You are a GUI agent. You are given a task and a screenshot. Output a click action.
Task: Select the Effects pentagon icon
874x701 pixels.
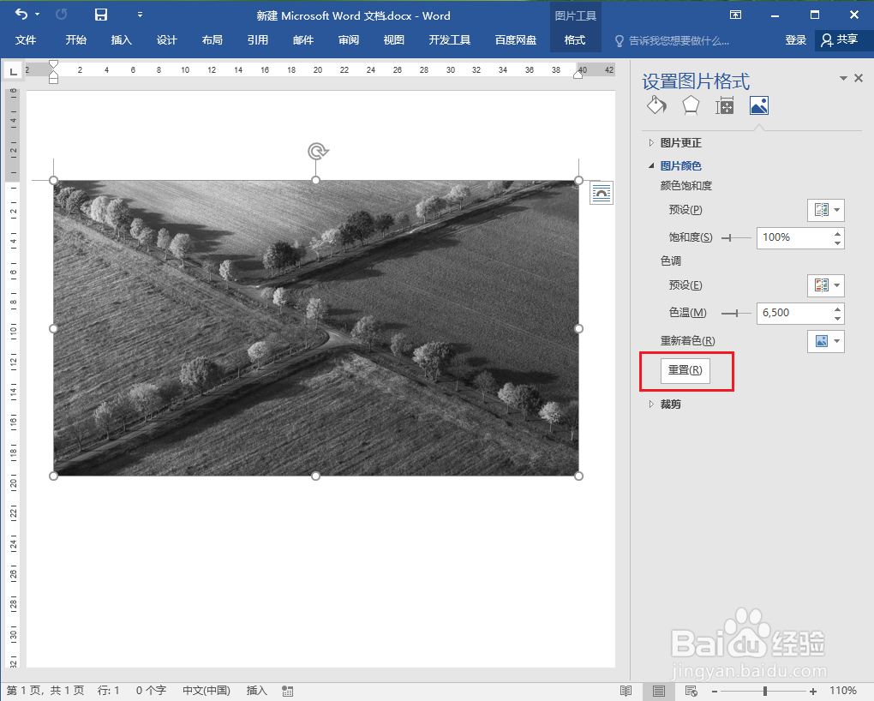pyautogui.click(x=691, y=105)
